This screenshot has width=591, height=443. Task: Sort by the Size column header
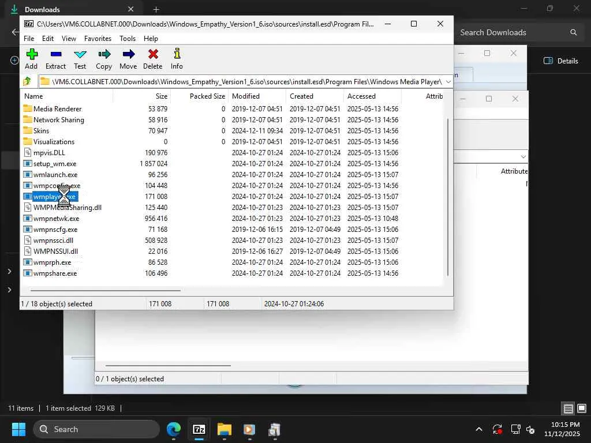click(142, 96)
